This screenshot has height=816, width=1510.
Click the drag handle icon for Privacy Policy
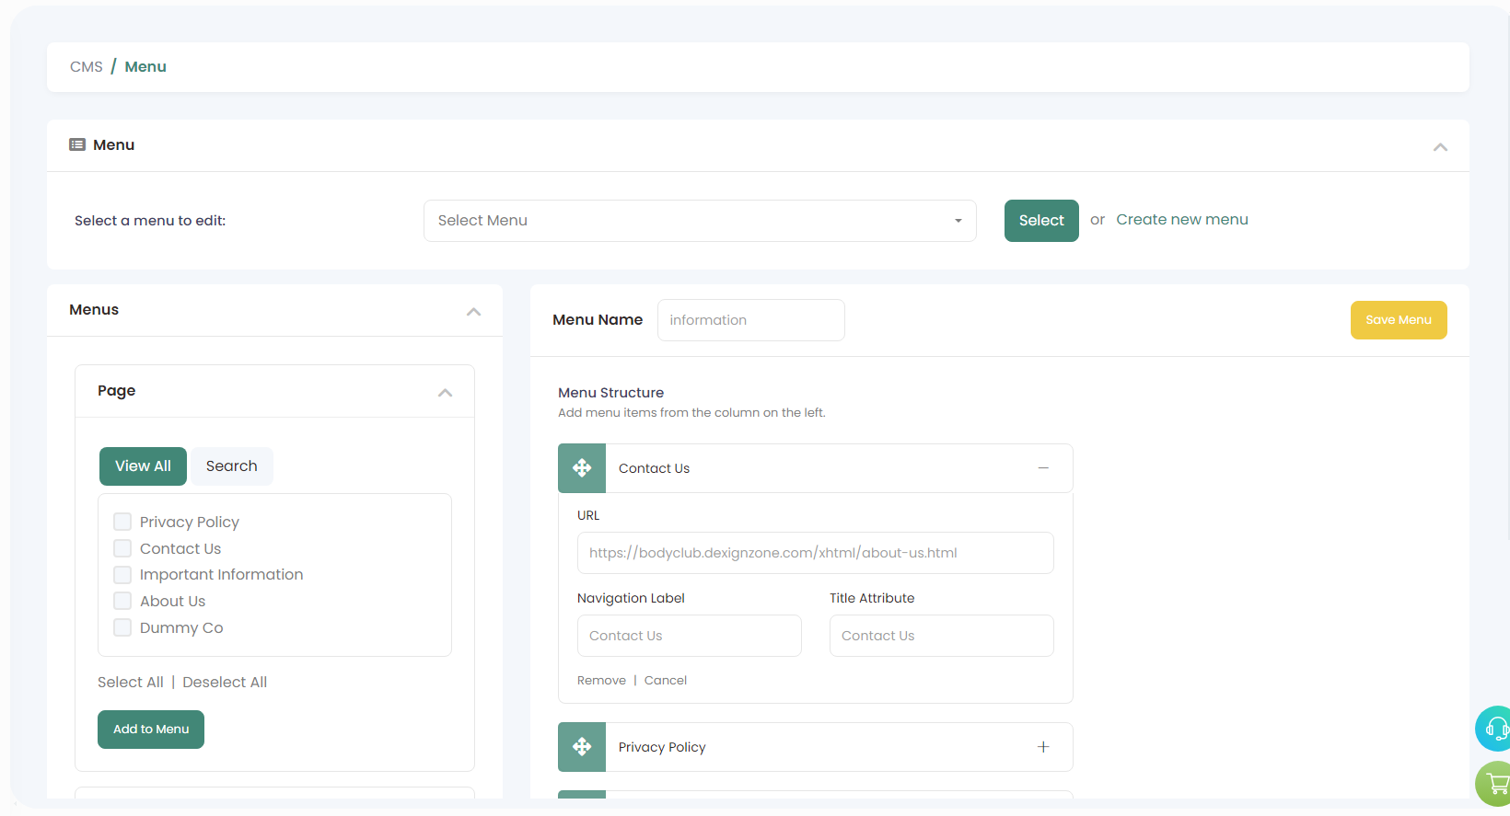coord(582,747)
